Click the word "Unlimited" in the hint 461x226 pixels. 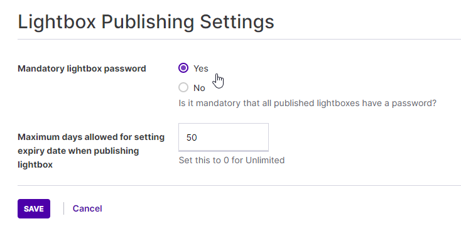pos(265,160)
